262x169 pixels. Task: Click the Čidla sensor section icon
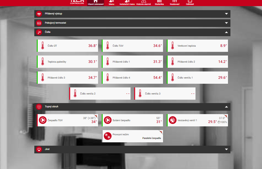pos(39,32)
